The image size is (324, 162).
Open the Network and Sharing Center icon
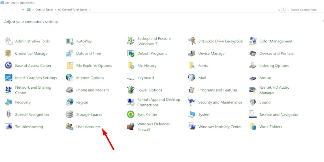point(9,90)
